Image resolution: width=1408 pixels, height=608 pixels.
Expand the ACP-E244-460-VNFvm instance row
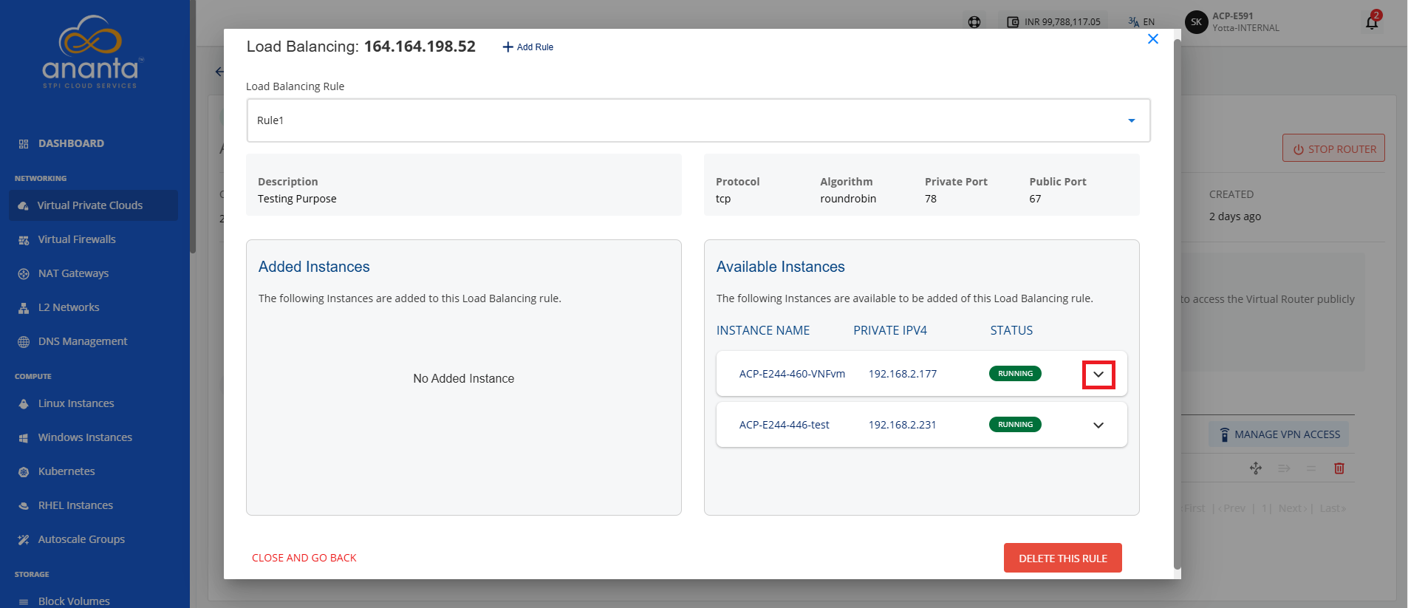pyautogui.click(x=1098, y=375)
